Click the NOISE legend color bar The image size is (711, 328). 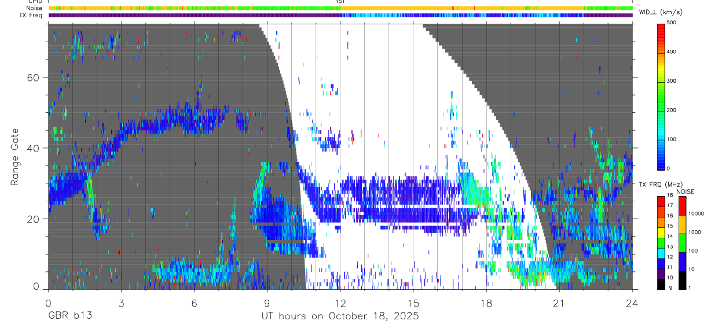(x=682, y=242)
